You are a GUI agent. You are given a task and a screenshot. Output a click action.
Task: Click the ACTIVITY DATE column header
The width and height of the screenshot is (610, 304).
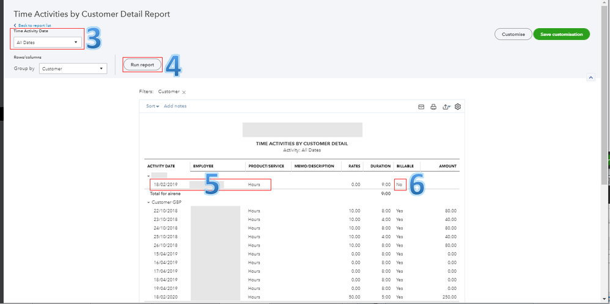click(161, 166)
